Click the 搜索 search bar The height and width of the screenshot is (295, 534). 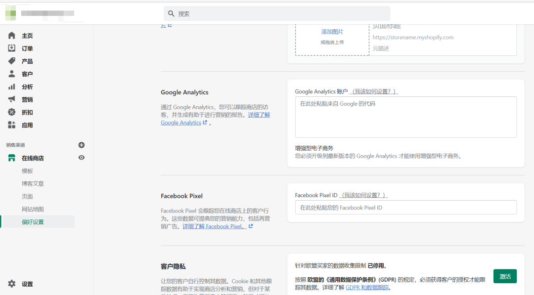(276, 13)
